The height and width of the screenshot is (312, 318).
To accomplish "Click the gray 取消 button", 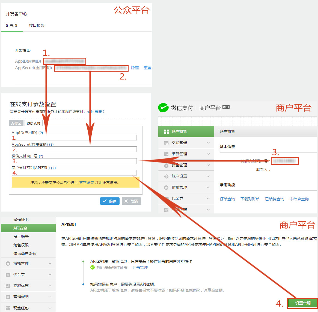I will (x=131, y=201).
